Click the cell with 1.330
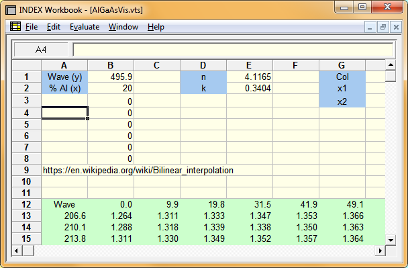This screenshot has width=408, height=268. click(157, 239)
